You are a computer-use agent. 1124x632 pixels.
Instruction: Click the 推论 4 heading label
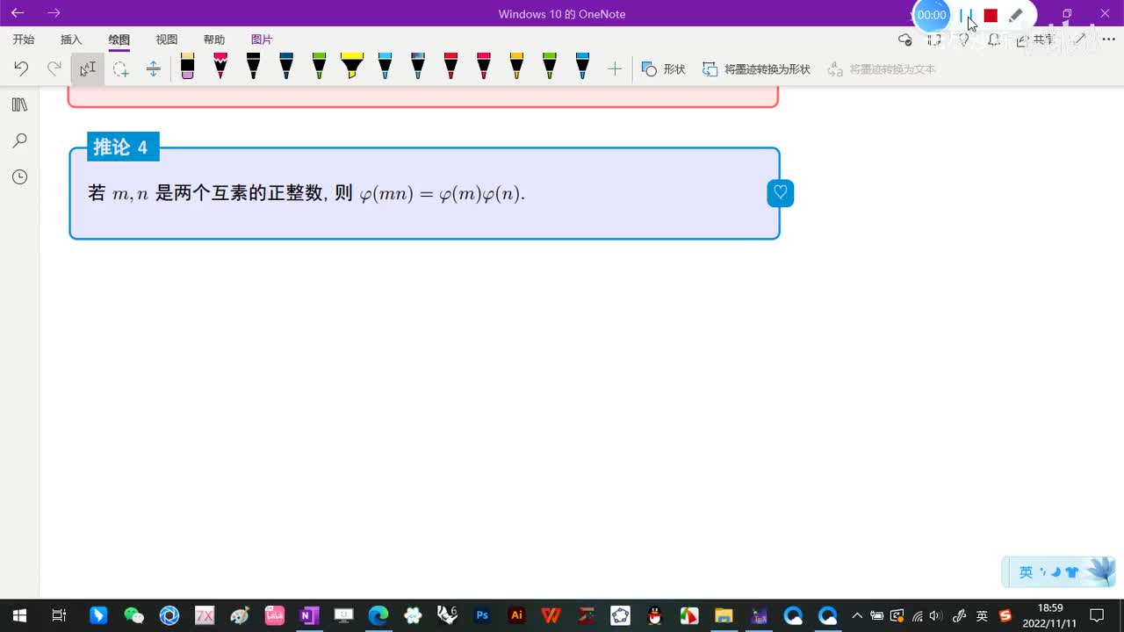121,147
